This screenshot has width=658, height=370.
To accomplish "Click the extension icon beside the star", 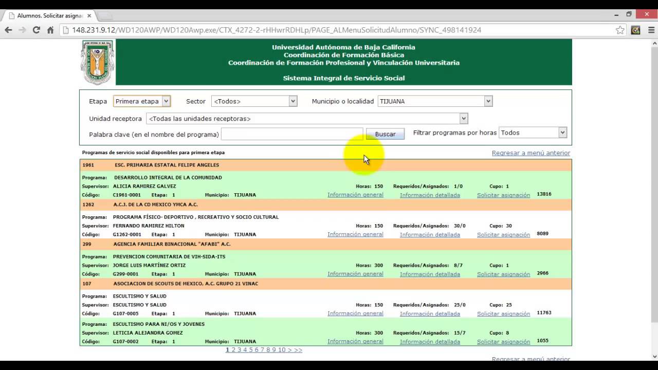I will tap(636, 30).
